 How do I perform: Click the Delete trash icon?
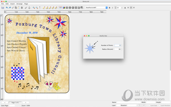point(22,8)
